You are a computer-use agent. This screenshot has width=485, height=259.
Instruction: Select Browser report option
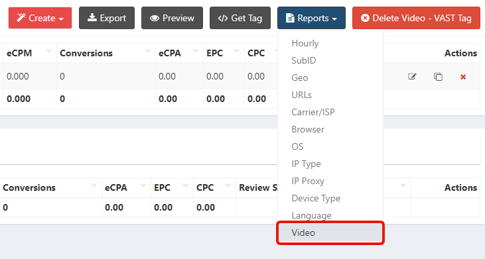click(330, 129)
